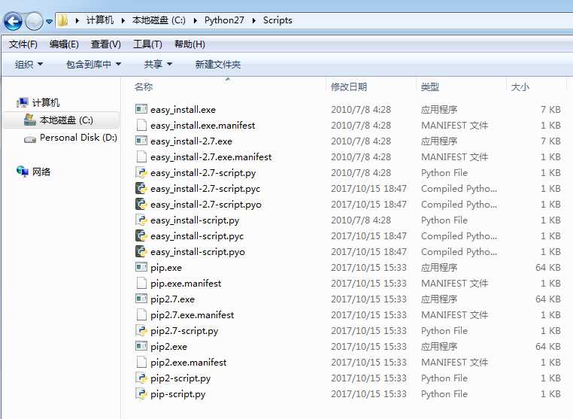The image size is (573, 419).
Task: Open the 包含到库中 dropdown
Action: 93,65
